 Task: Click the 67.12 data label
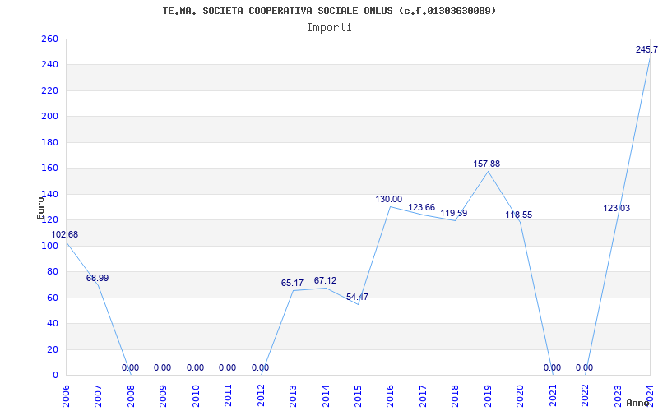tap(325, 280)
